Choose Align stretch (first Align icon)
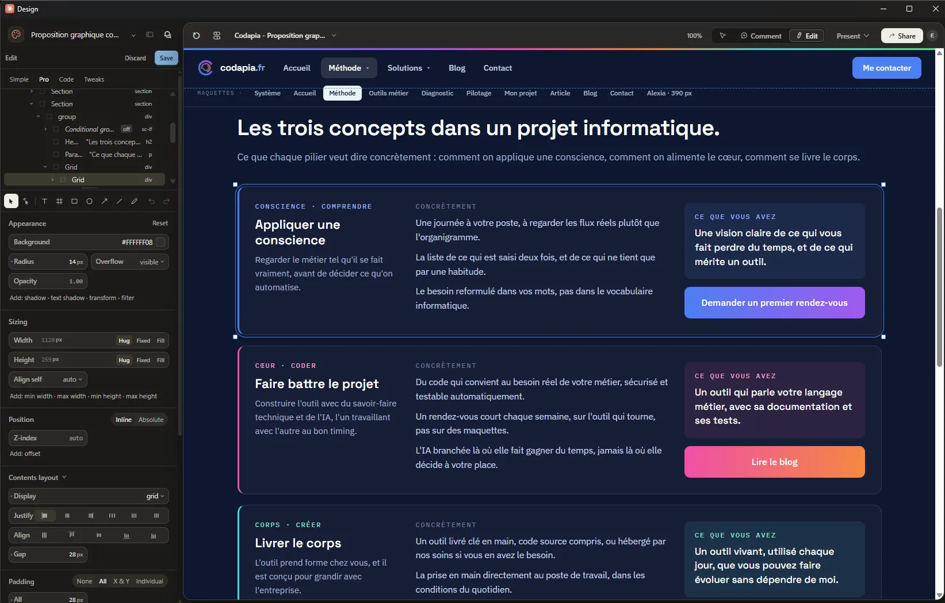 [x=44, y=535]
